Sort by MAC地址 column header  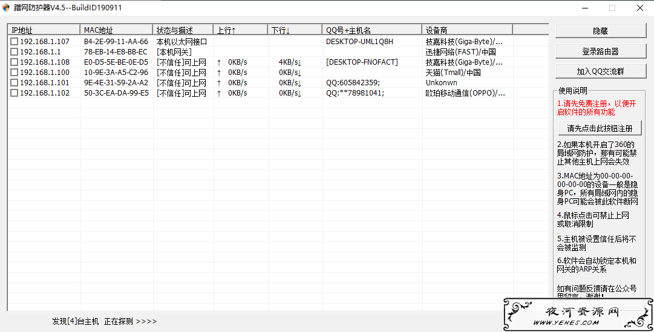(116, 30)
